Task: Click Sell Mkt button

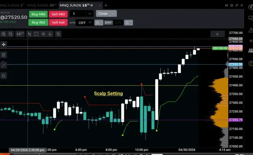Action: coord(58,14)
